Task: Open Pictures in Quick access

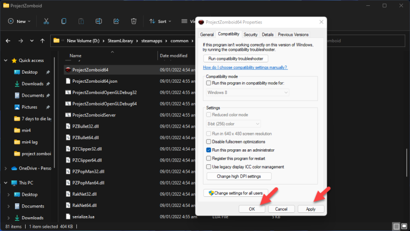Action: click(x=29, y=107)
